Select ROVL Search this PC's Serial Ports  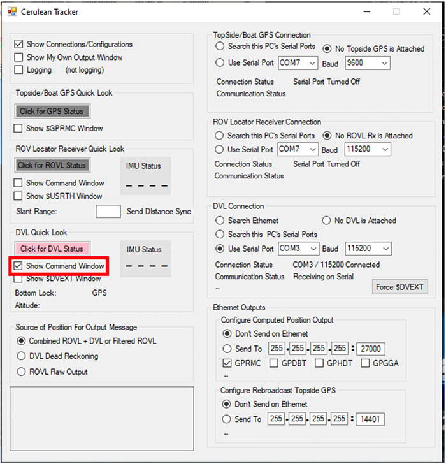219,136
